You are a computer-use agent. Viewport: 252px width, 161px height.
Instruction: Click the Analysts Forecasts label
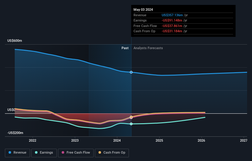[148, 48]
